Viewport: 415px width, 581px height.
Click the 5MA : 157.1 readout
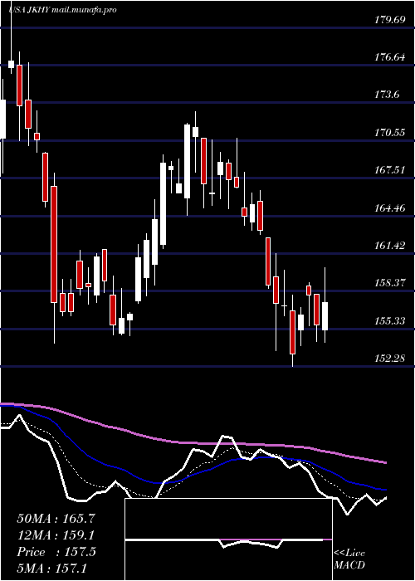point(51,568)
